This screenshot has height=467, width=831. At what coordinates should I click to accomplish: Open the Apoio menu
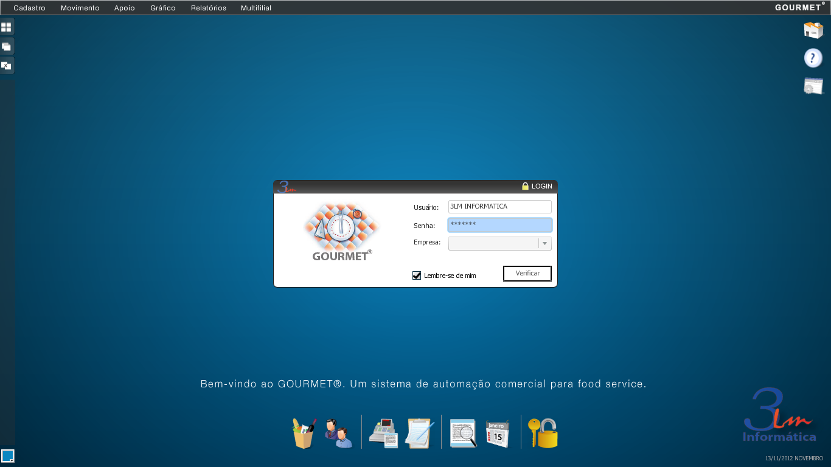[125, 8]
